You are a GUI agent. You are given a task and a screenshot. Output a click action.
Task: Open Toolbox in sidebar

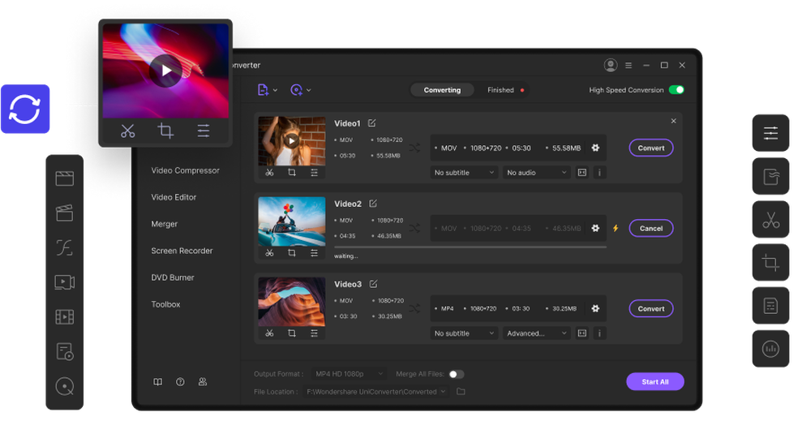[x=166, y=304]
